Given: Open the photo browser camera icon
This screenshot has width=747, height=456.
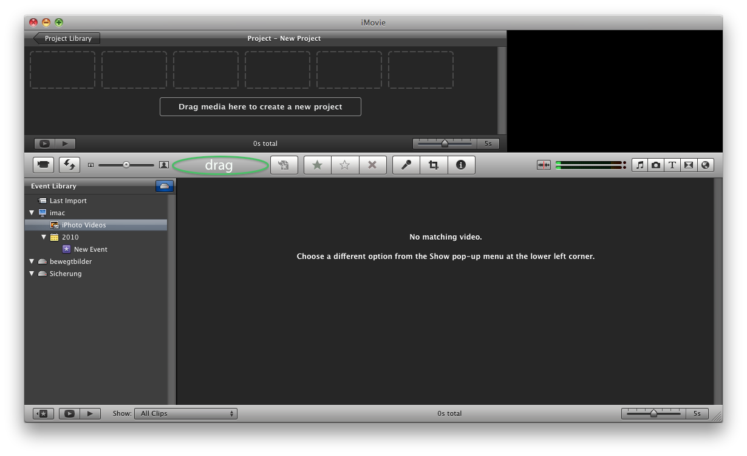Looking at the screenshot, I should coord(656,165).
